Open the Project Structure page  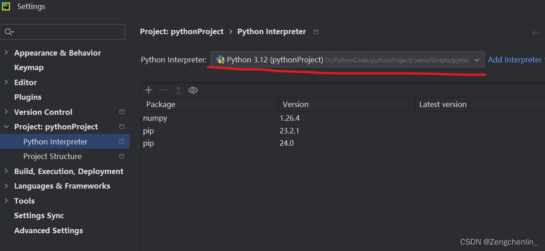pos(52,156)
